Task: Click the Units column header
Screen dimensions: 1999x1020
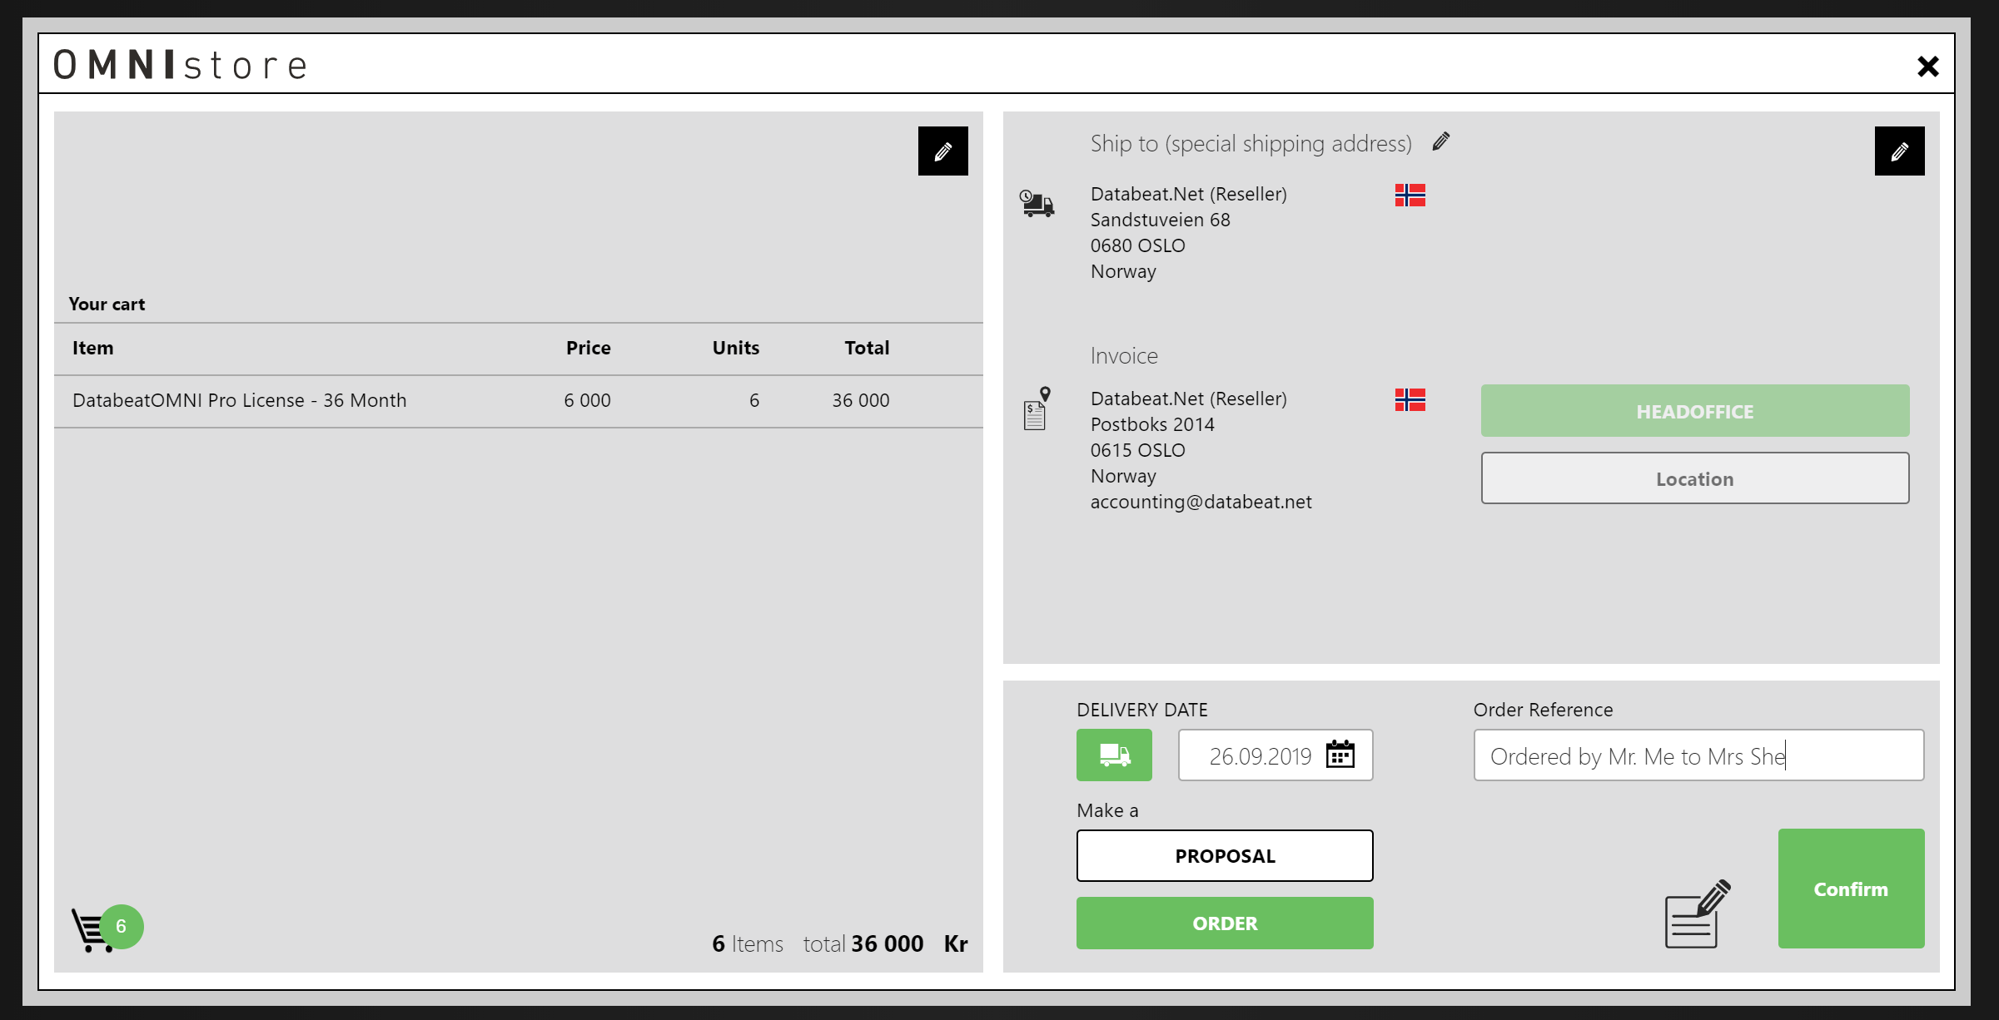Action: 735,348
